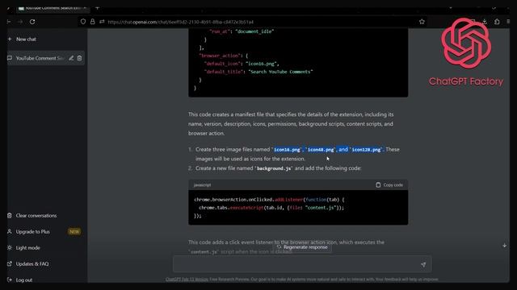Select the YouTube Comment Search browser tab

53,8
